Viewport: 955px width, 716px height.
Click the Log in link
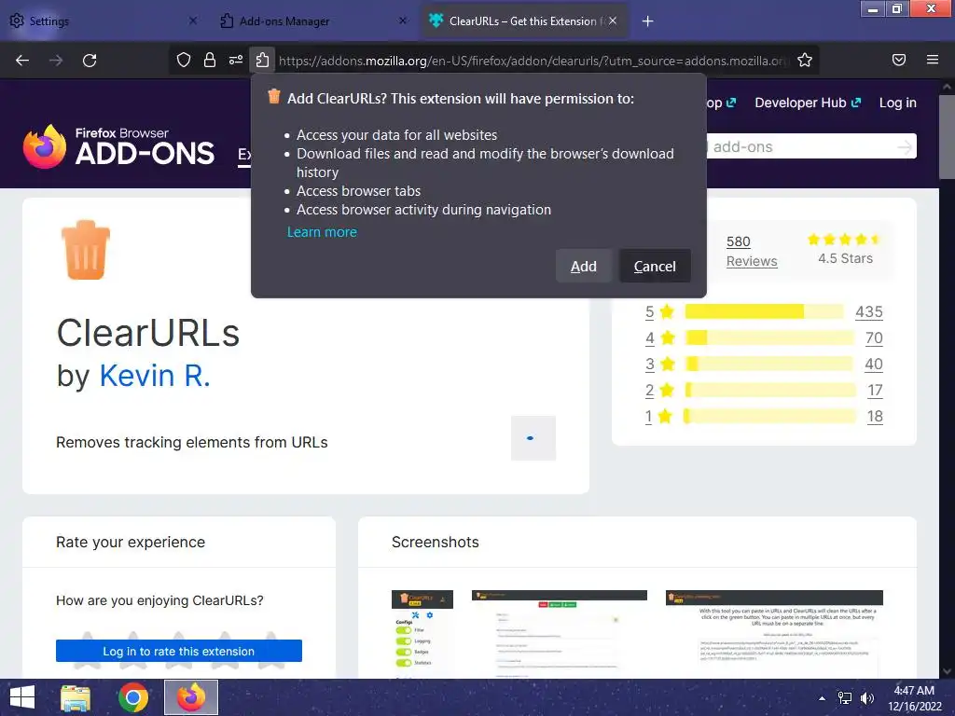(897, 103)
